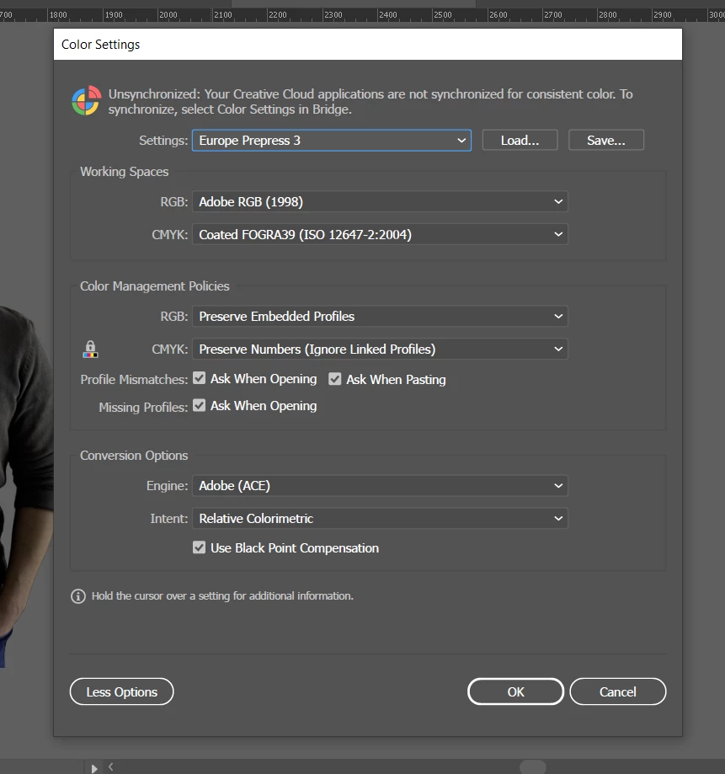The height and width of the screenshot is (774, 725).
Task: Open the Engine Adobe (ACE) dropdown
Action: coord(380,486)
